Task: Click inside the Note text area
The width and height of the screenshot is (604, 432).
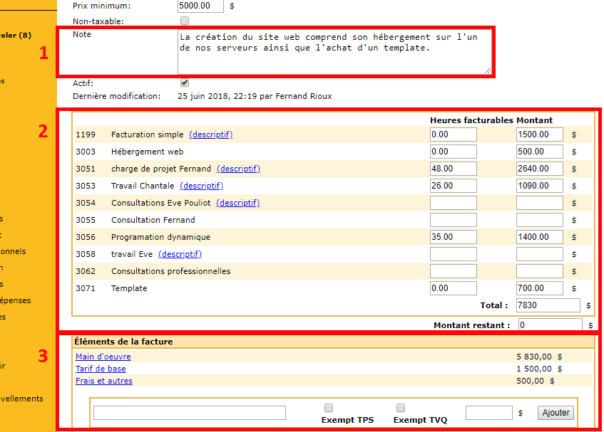Action: pyautogui.click(x=334, y=51)
